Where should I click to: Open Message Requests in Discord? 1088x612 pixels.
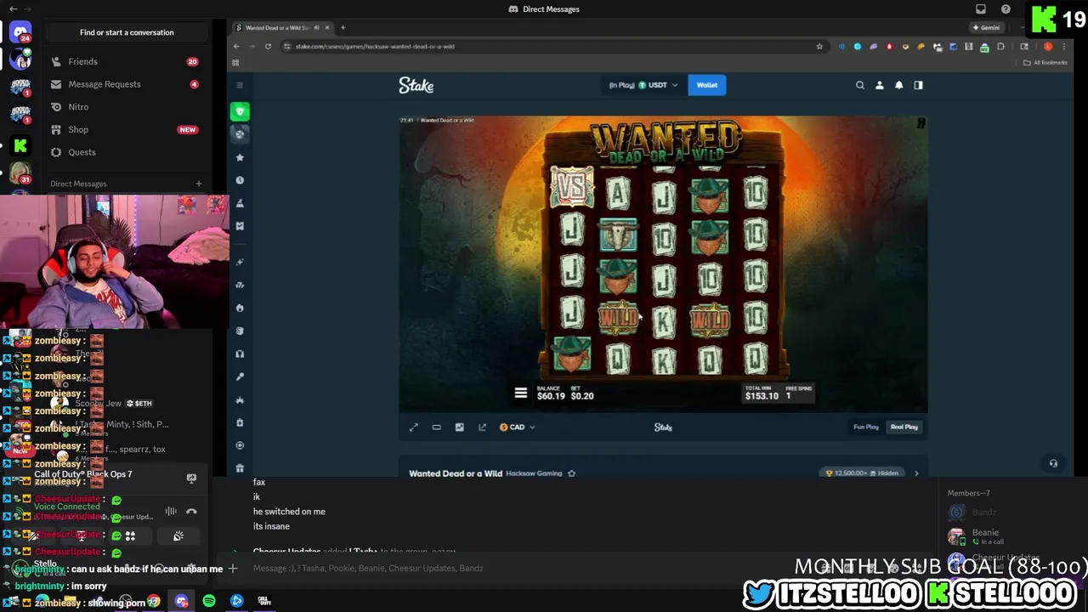[x=127, y=84]
